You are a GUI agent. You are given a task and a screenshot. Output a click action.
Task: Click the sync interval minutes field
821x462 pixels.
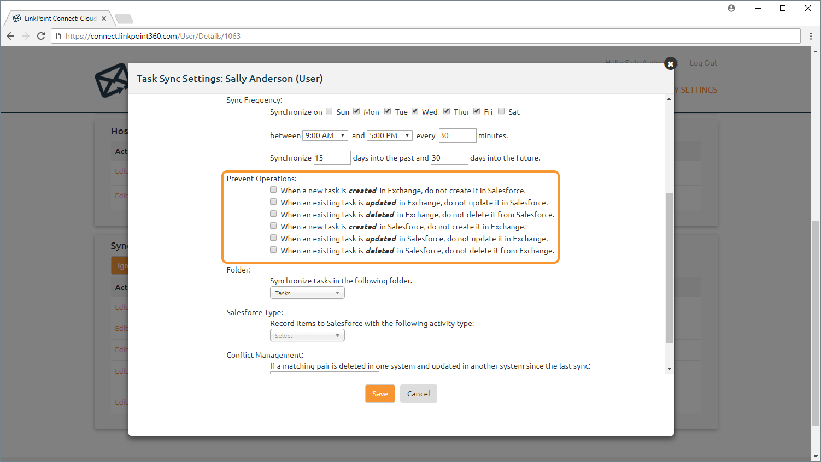click(x=457, y=135)
